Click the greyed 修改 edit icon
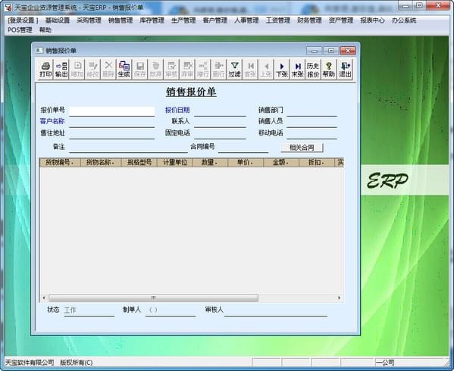This screenshot has width=454, height=371. [92, 70]
